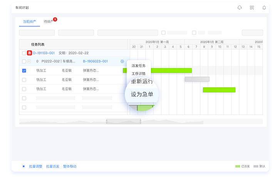Toggle the select-all box beside 批量调整

point(23,166)
